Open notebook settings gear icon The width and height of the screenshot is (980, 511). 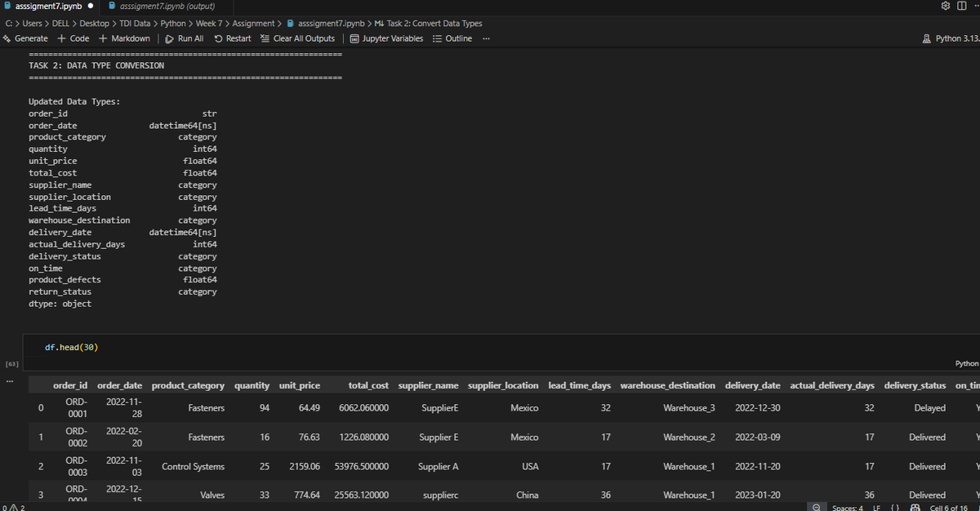pyautogui.click(x=945, y=7)
